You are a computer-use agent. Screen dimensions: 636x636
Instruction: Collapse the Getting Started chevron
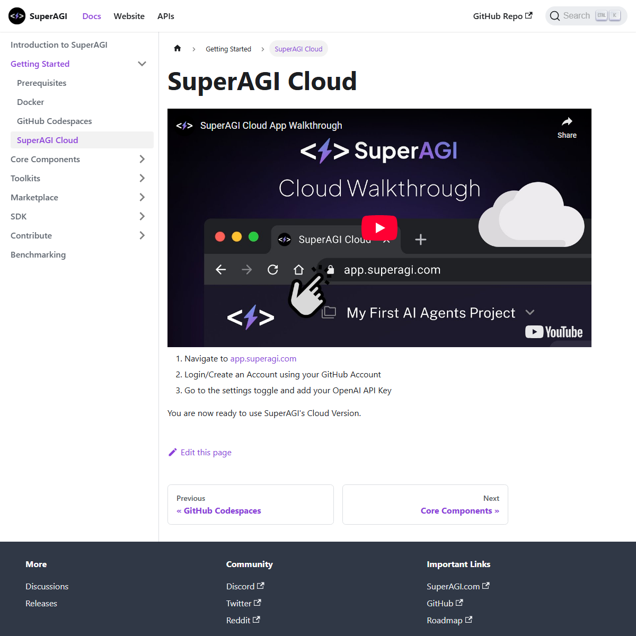[142, 64]
